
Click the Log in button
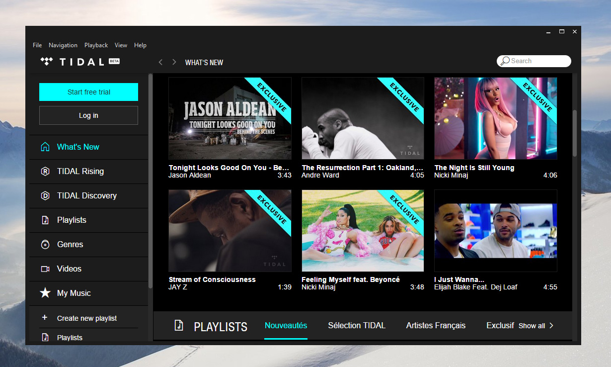click(88, 115)
